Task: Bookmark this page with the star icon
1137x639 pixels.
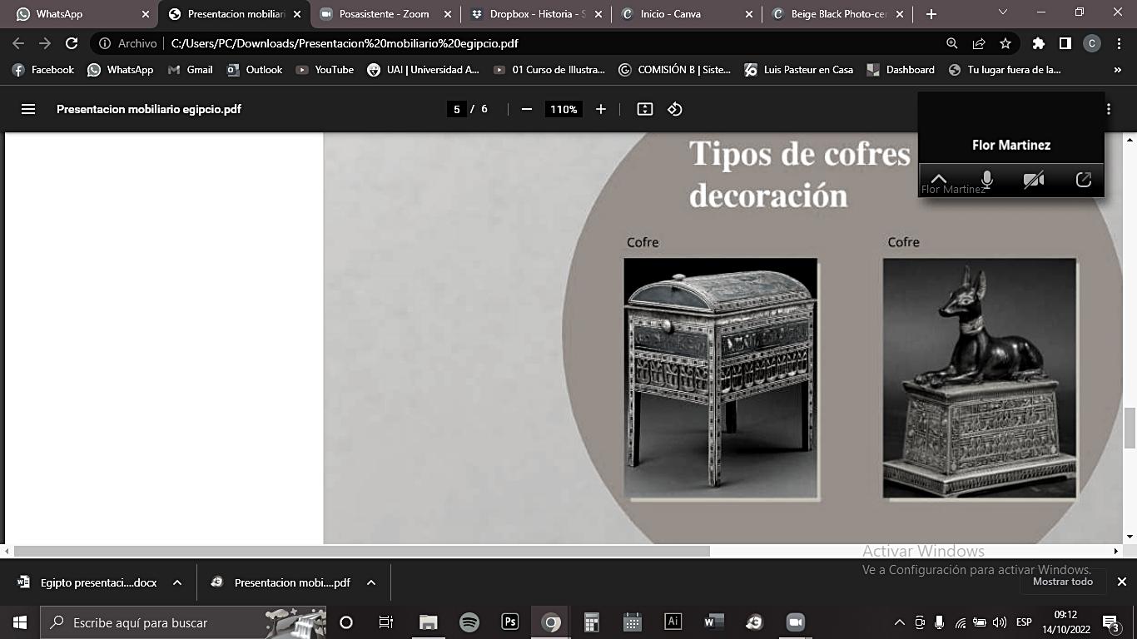Action: pyautogui.click(x=1005, y=43)
